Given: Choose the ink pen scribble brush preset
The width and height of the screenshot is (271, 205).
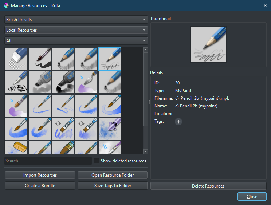Looking at the screenshot, I should [17, 82].
